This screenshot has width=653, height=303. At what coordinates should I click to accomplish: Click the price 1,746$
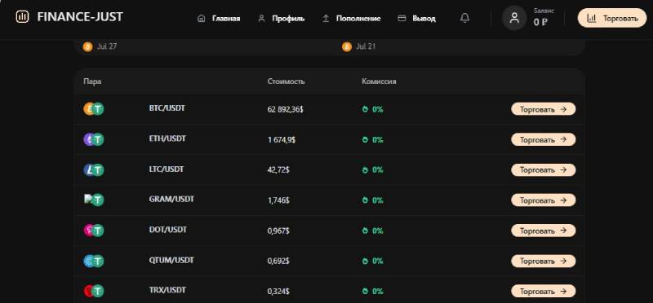pos(278,200)
